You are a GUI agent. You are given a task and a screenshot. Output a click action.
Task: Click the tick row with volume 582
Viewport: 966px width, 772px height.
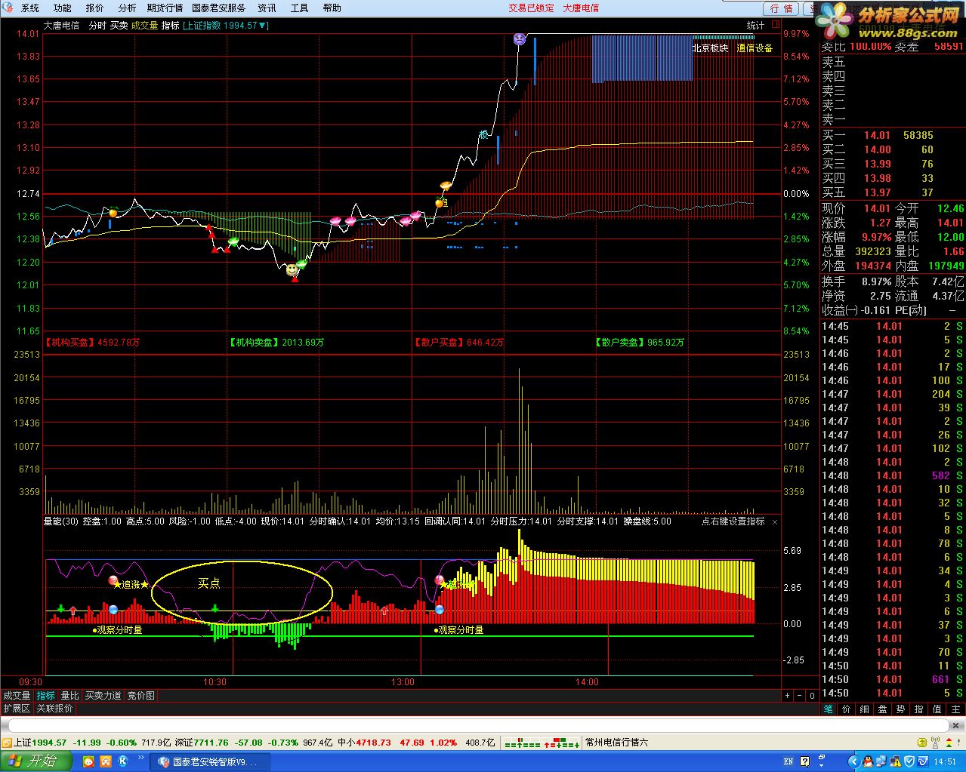point(892,475)
